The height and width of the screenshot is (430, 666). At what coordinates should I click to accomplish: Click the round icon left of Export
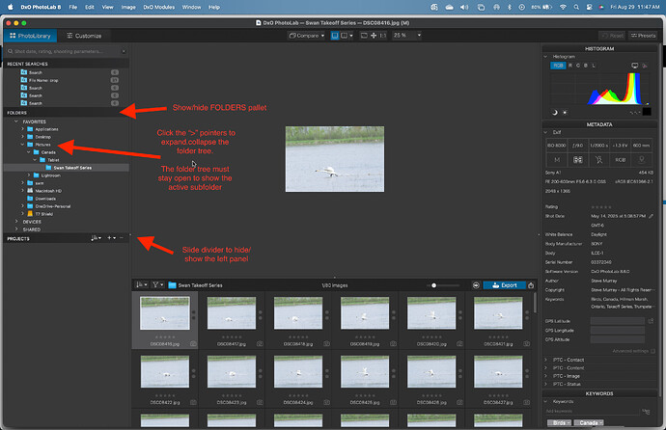(x=476, y=285)
